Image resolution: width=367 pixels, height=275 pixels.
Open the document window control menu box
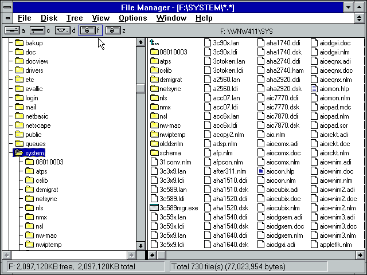click(7, 18)
